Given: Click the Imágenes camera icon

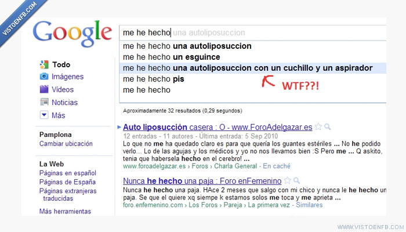Looking at the screenshot, I should coord(44,77).
